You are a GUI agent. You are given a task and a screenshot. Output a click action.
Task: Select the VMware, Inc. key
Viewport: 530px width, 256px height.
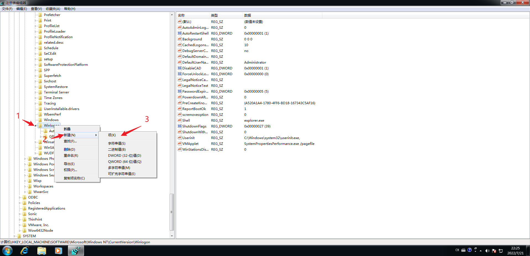[x=38, y=225]
